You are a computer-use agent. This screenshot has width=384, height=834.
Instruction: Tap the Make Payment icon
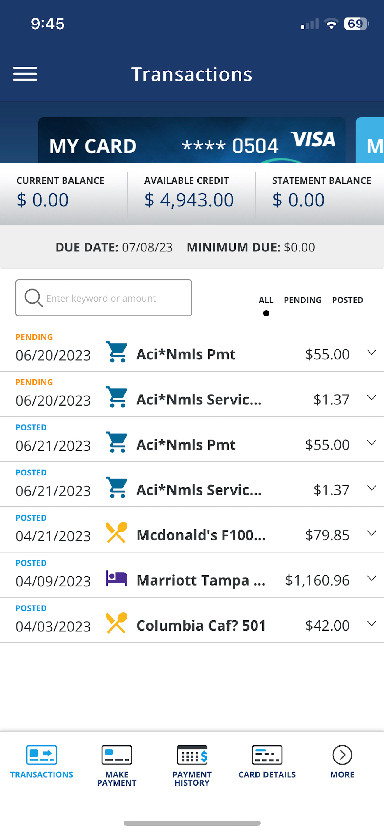117,755
